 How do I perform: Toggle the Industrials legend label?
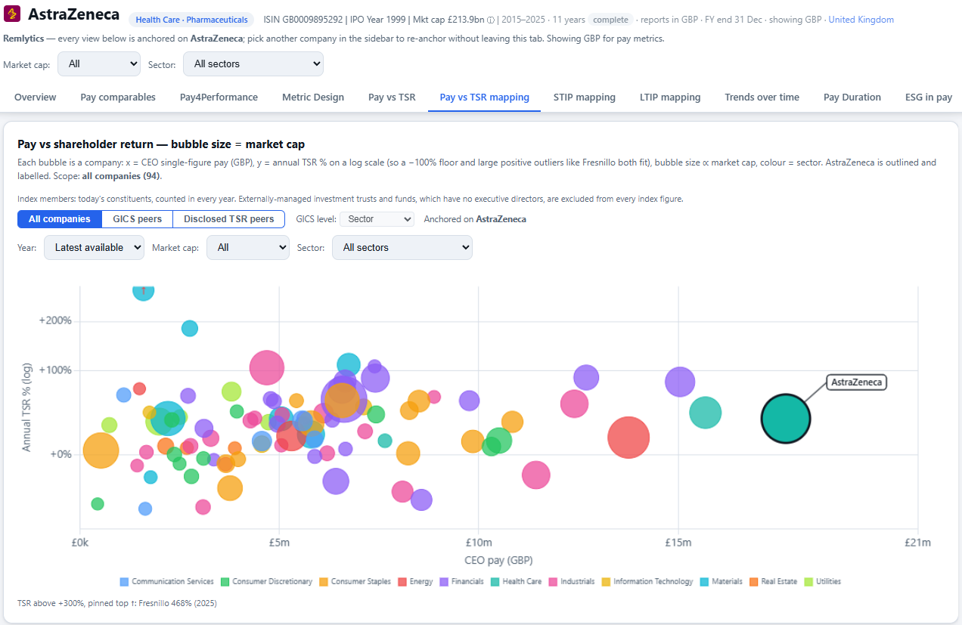(x=578, y=582)
